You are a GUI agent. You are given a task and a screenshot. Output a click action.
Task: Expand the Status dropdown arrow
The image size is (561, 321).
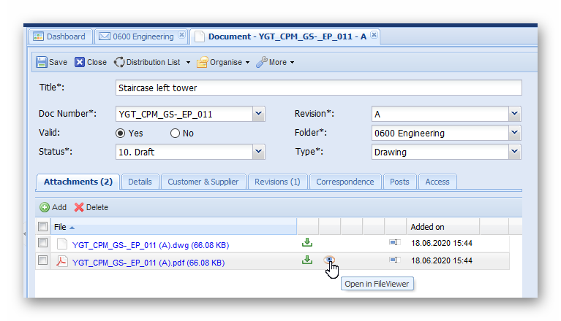(259, 152)
